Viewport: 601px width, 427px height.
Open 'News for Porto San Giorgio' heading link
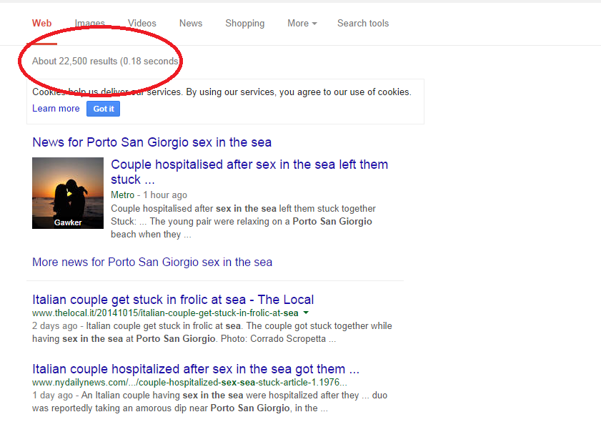152,142
